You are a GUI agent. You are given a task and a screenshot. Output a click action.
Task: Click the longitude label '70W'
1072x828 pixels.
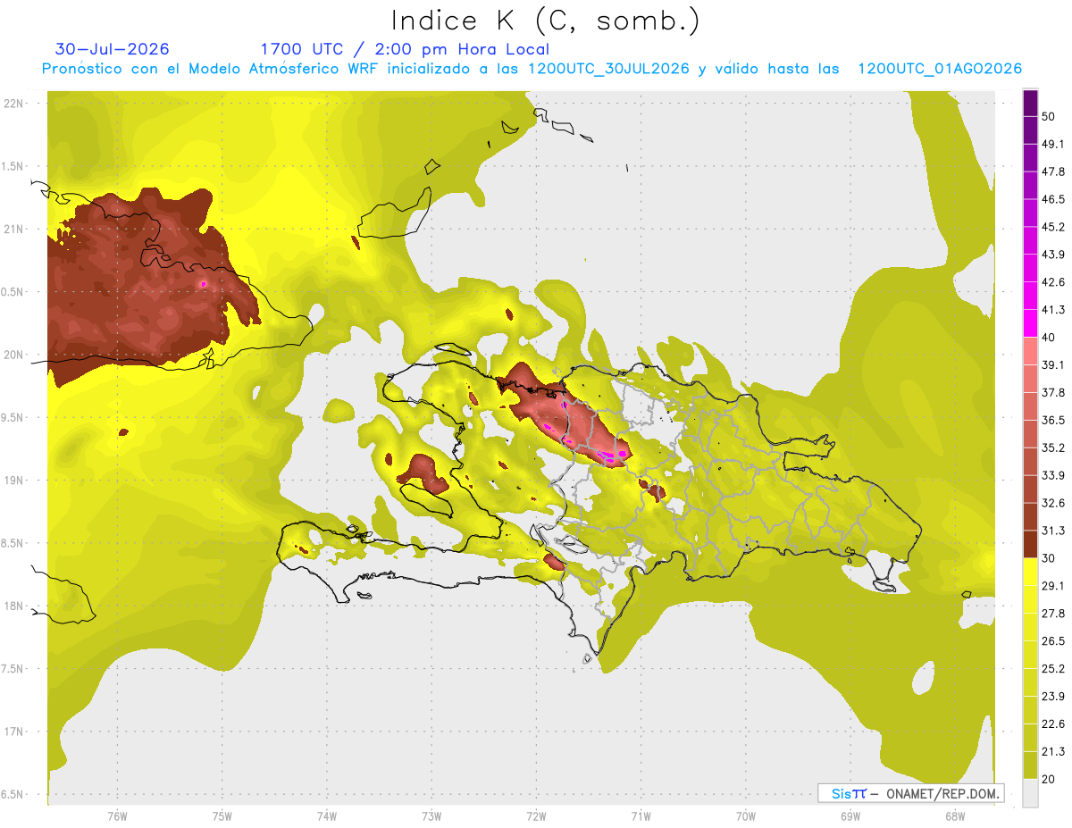[x=746, y=815]
